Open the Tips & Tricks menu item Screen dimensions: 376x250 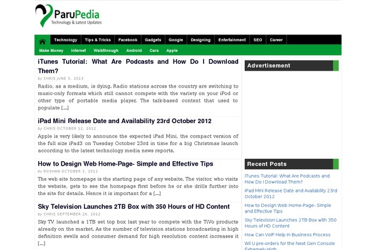[x=98, y=40]
